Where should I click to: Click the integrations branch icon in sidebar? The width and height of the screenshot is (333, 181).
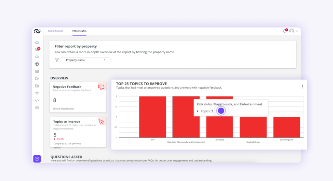37,93
